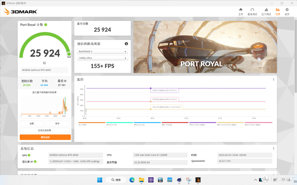Click the info icon beside 预估的游戏效能
The width and height of the screenshot is (297, 185).
point(126,44)
